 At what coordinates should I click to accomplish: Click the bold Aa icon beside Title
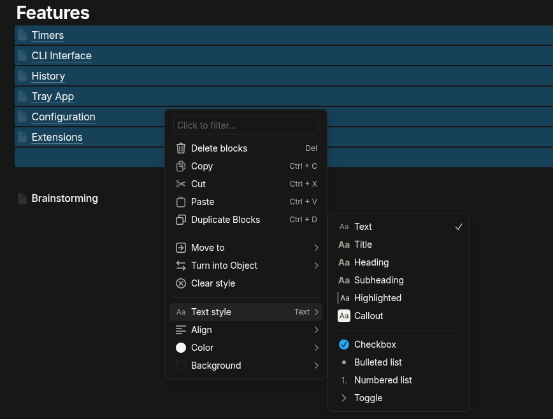tap(344, 245)
